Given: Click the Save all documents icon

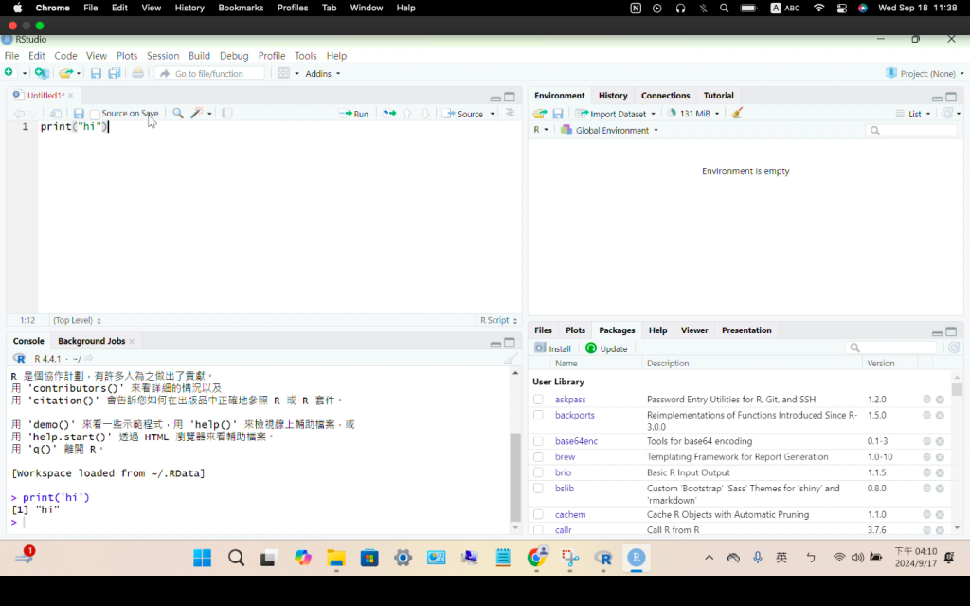Looking at the screenshot, I should tap(115, 73).
